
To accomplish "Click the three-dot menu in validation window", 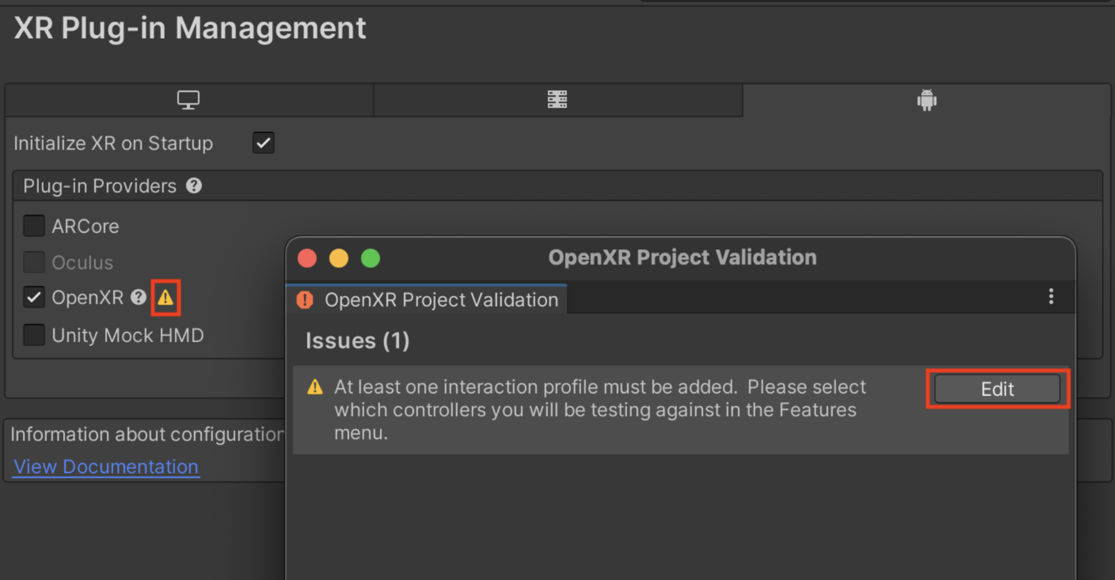I will (1051, 297).
